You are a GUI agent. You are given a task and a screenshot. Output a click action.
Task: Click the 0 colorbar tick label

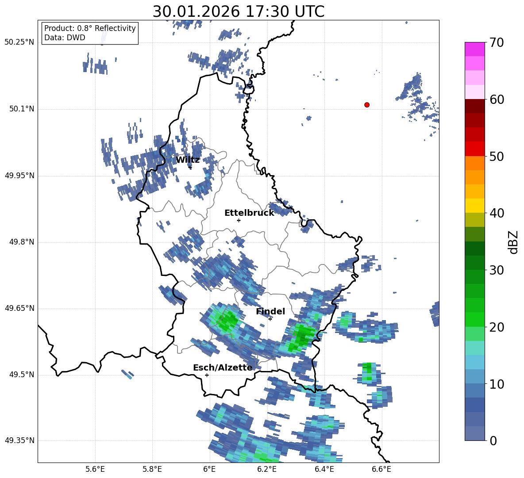click(493, 440)
